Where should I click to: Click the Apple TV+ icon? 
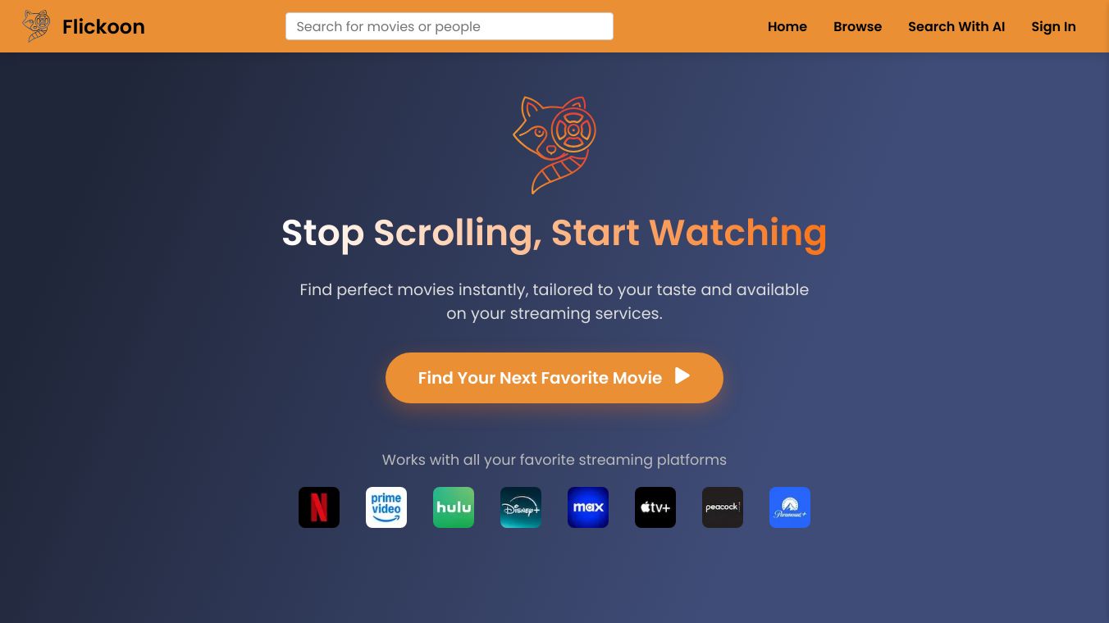click(x=655, y=507)
